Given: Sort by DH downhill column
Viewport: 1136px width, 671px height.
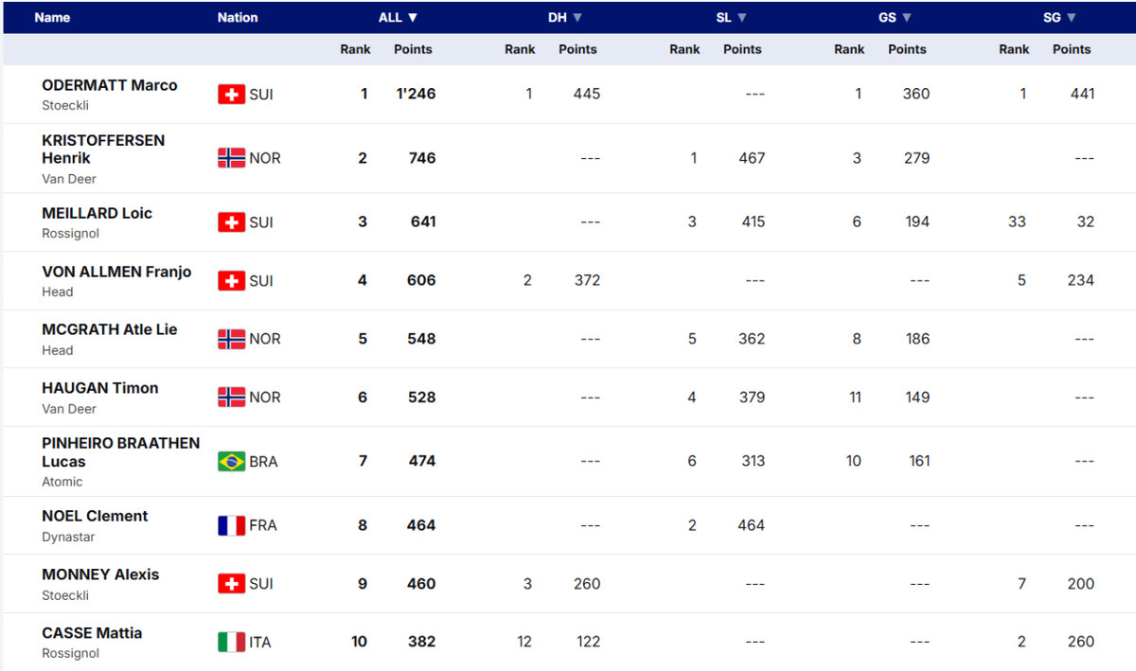Looking at the screenshot, I should (565, 17).
